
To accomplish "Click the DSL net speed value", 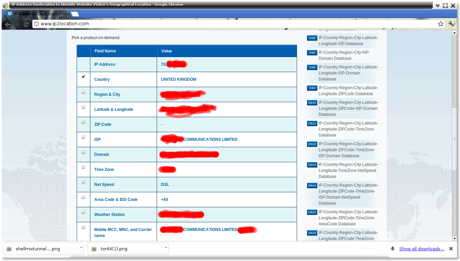I will pos(165,185).
